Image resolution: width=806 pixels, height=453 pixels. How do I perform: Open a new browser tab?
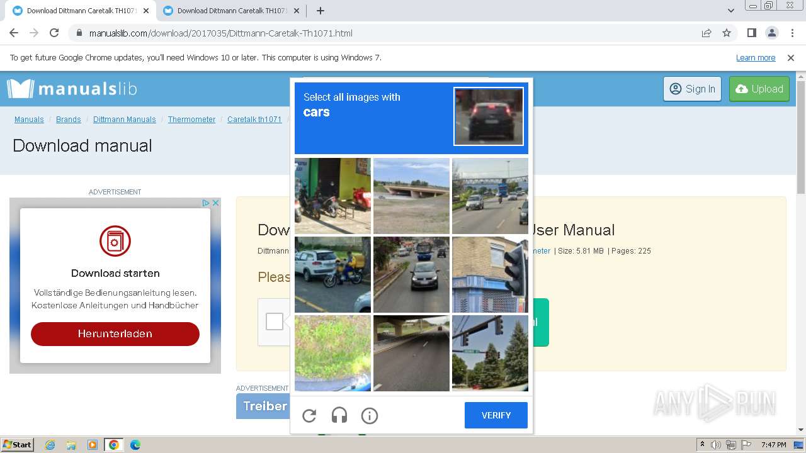321,11
